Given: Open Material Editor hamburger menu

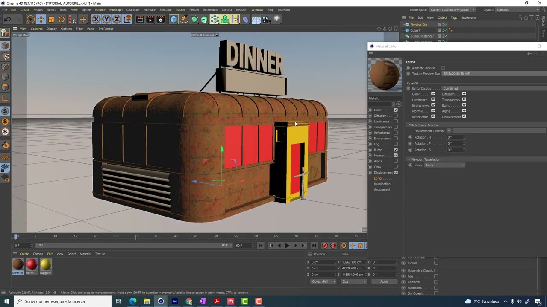Looking at the screenshot, I should pos(371,54).
